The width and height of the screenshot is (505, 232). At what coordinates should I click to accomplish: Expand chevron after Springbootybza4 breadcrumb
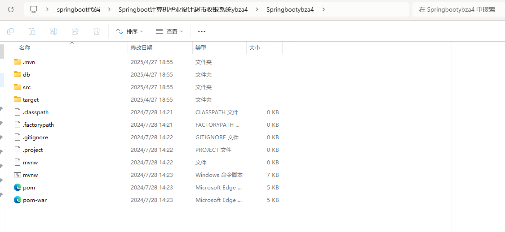[x=323, y=9]
